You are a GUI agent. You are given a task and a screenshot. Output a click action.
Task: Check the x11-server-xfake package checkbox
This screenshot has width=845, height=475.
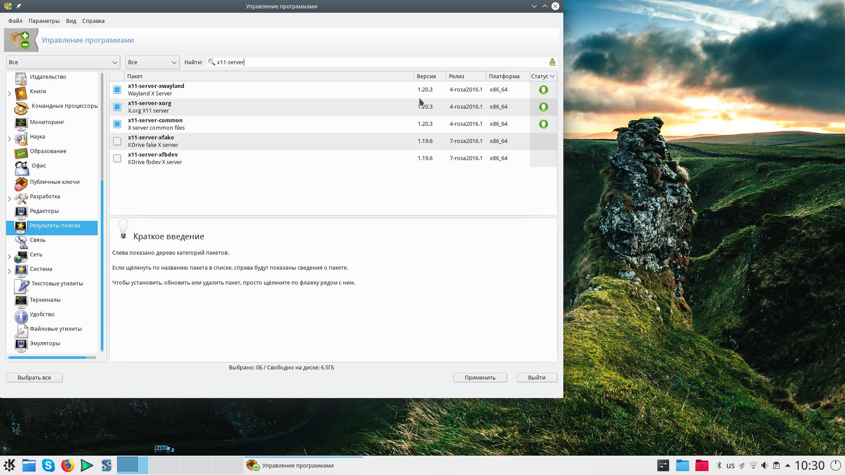click(x=117, y=141)
